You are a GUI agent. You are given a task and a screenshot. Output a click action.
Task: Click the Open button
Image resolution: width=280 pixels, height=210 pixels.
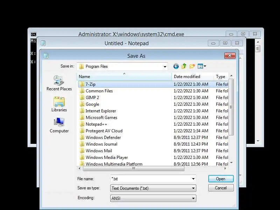point(221,179)
